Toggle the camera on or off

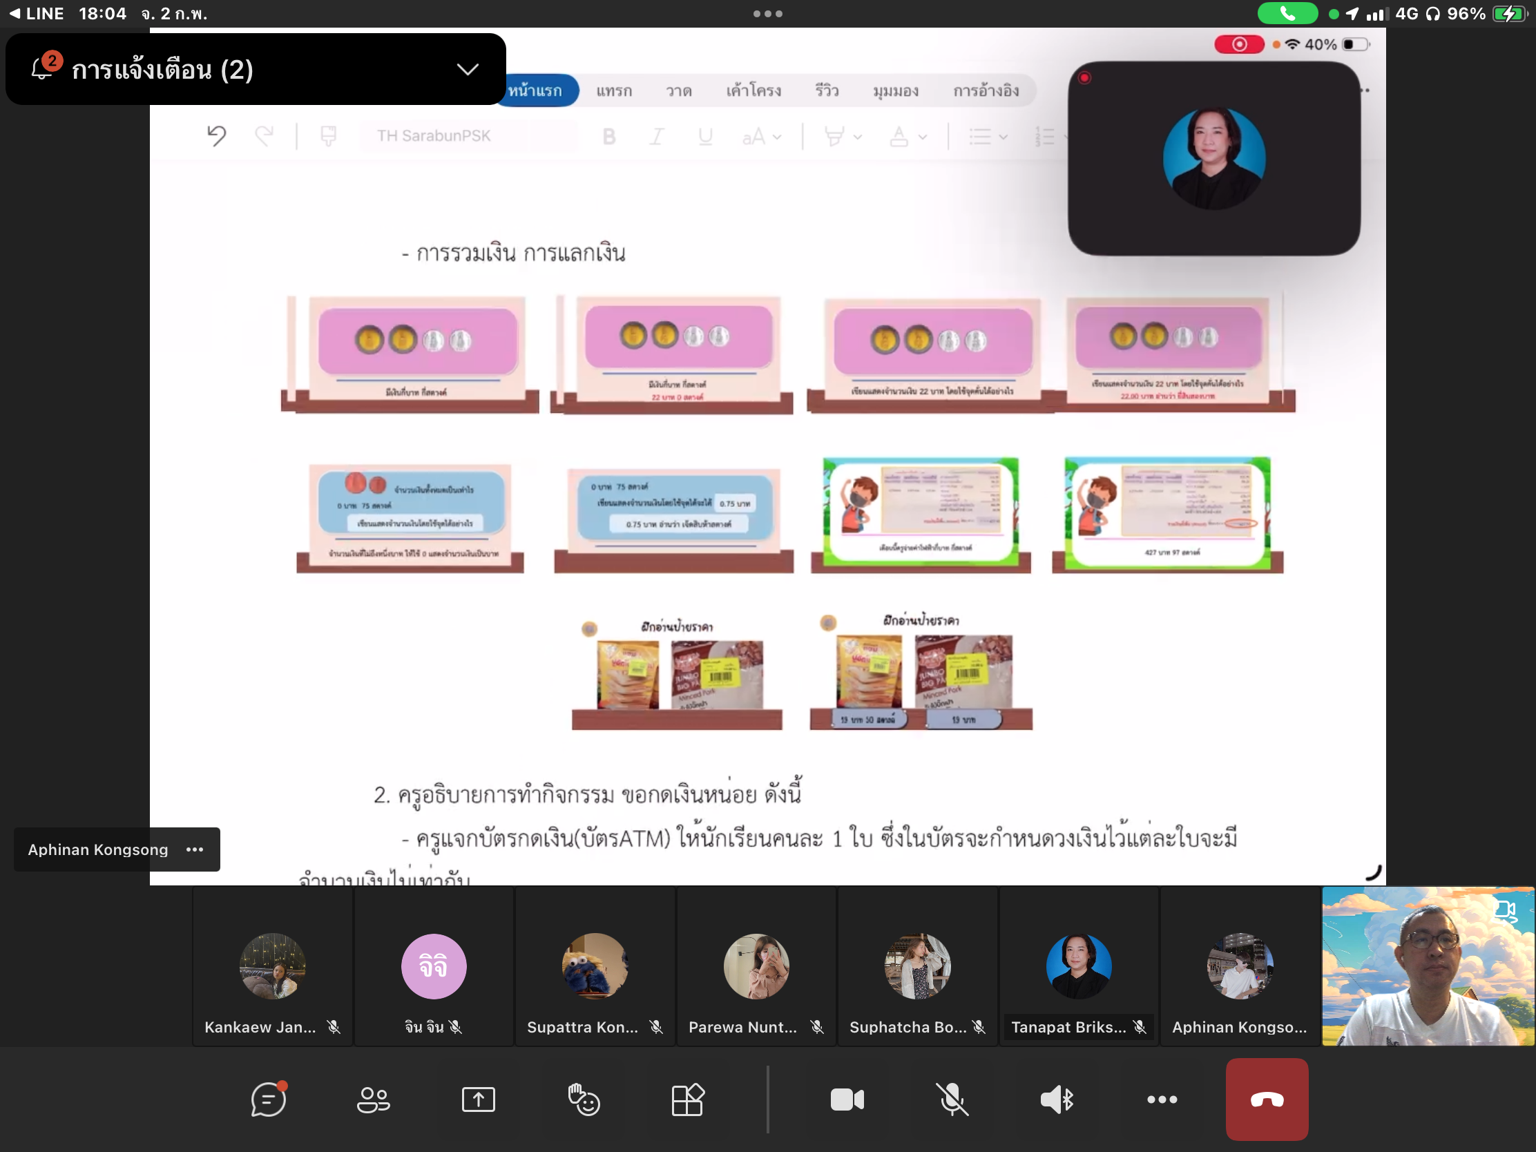(847, 1100)
